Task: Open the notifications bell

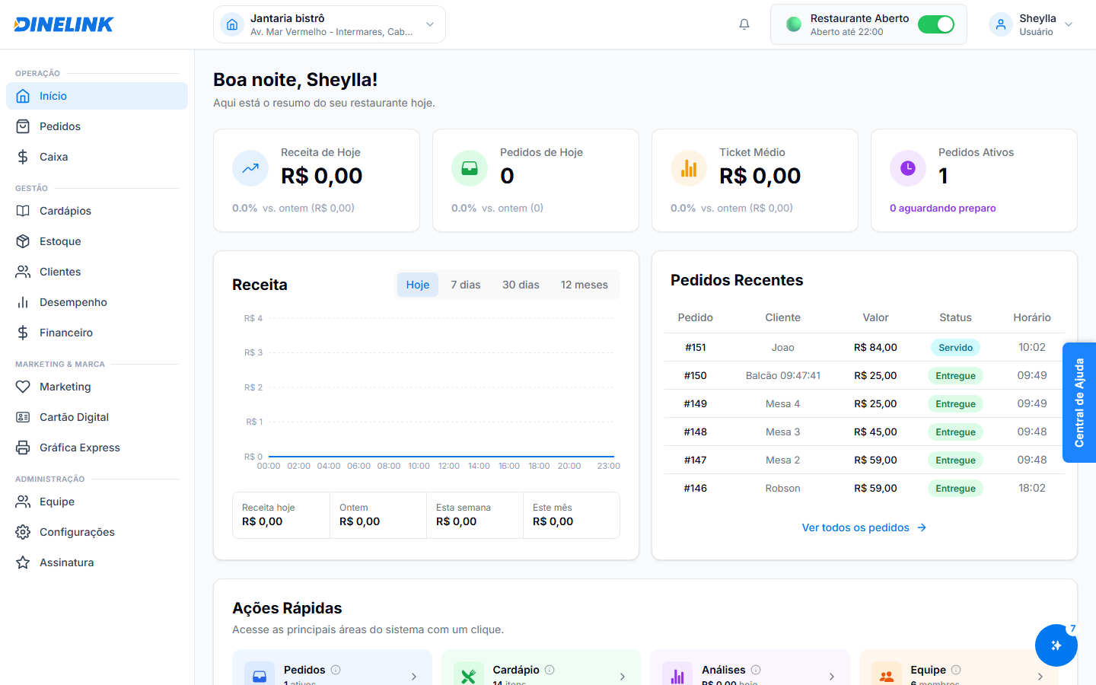Action: [x=744, y=24]
